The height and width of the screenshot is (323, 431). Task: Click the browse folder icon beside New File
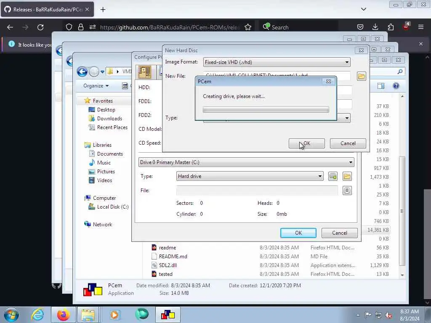coord(362,76)
